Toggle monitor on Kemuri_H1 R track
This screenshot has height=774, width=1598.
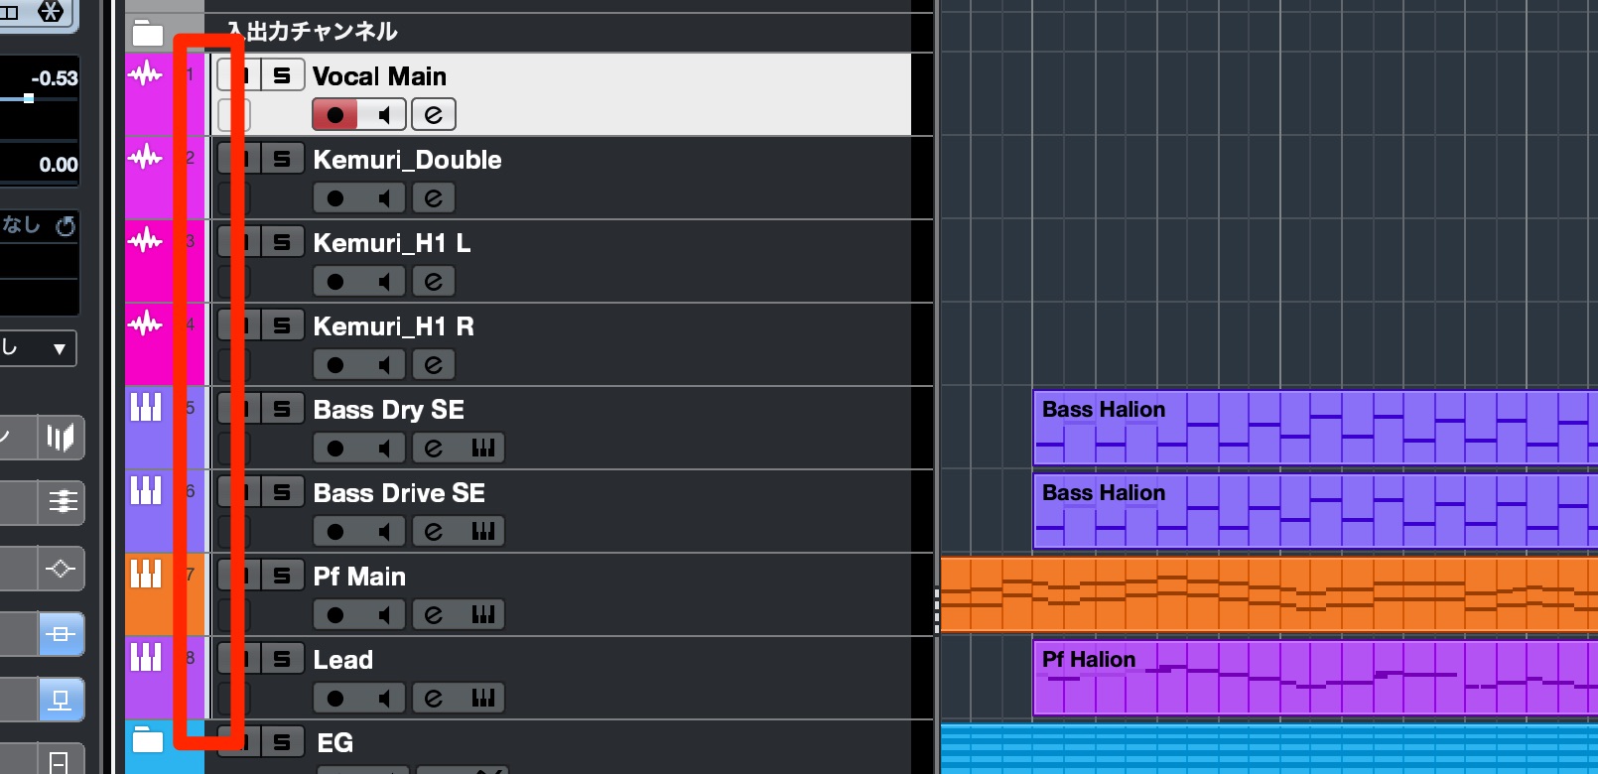[383, 365]
